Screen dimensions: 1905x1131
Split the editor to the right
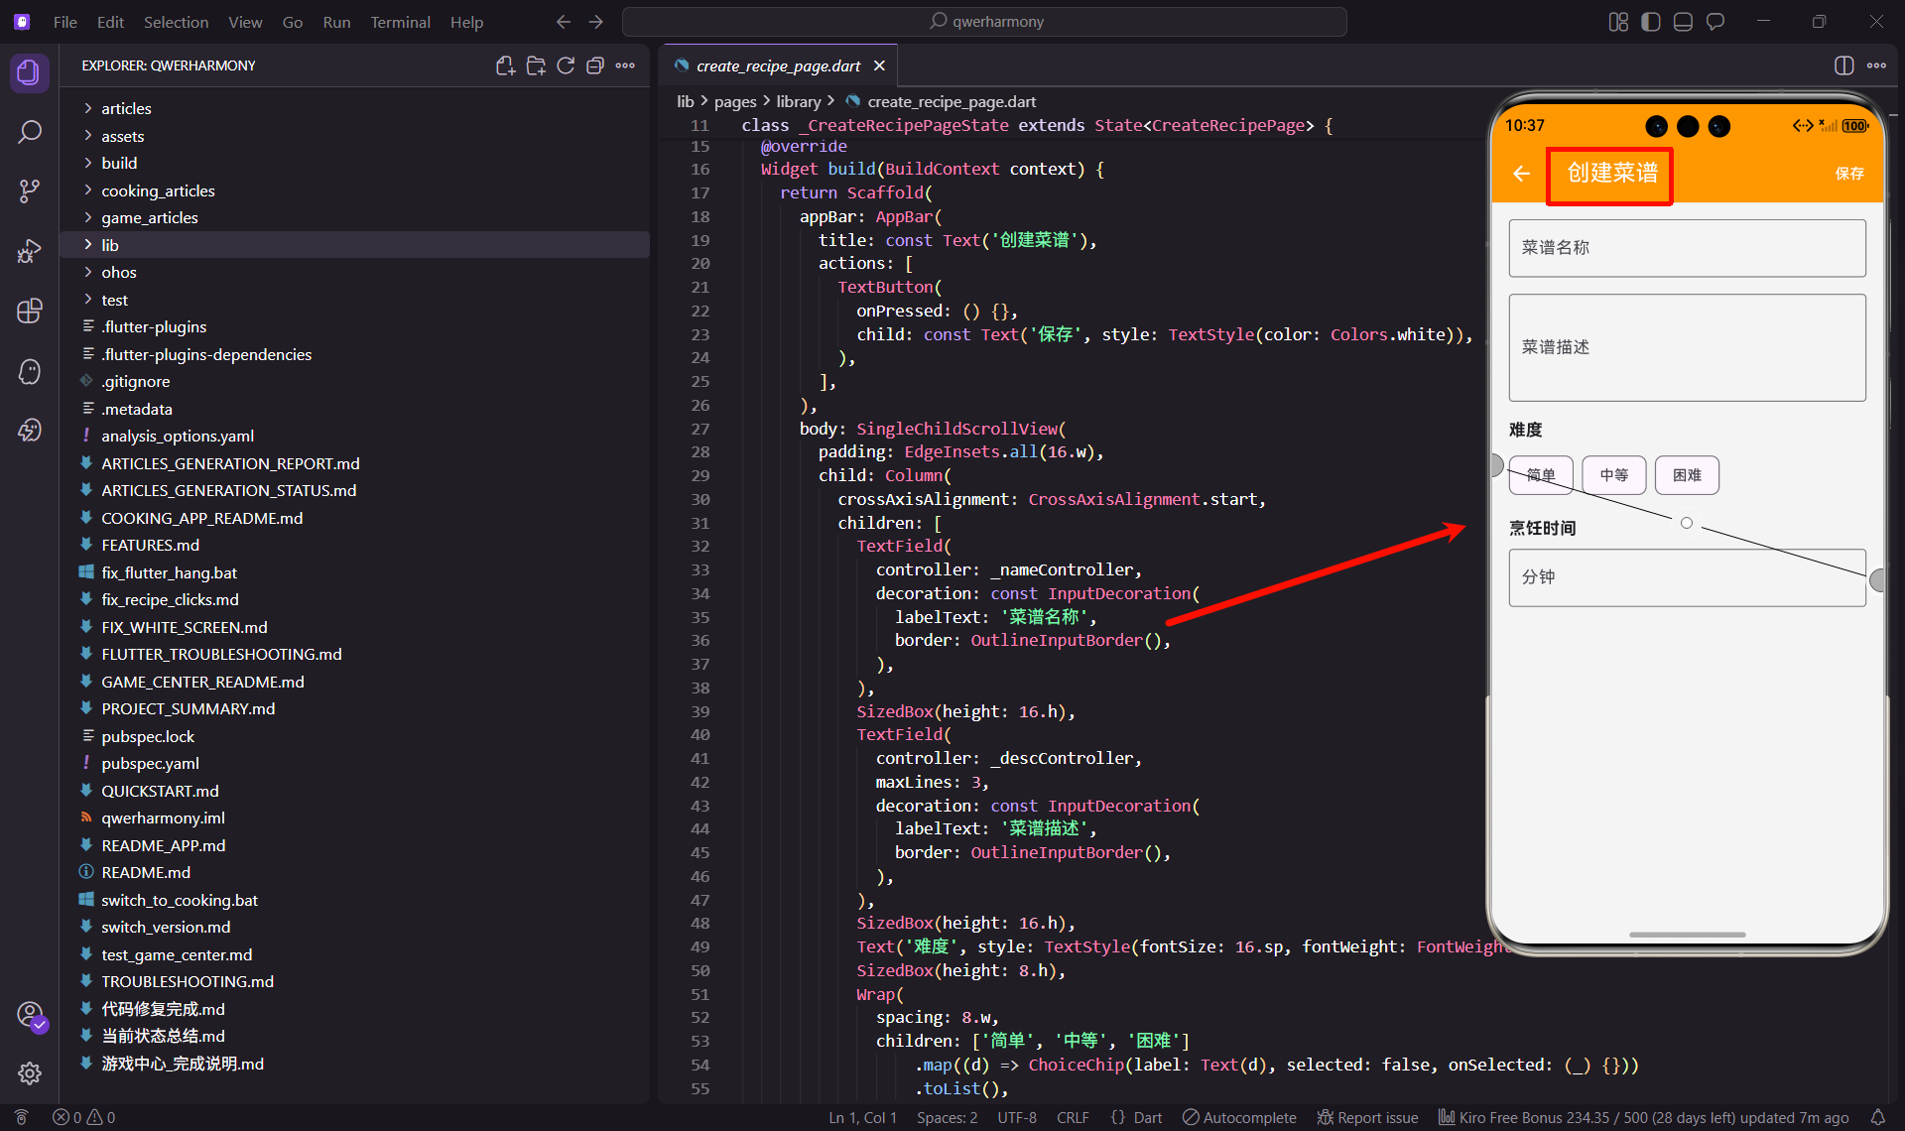tap(1843, 65)
